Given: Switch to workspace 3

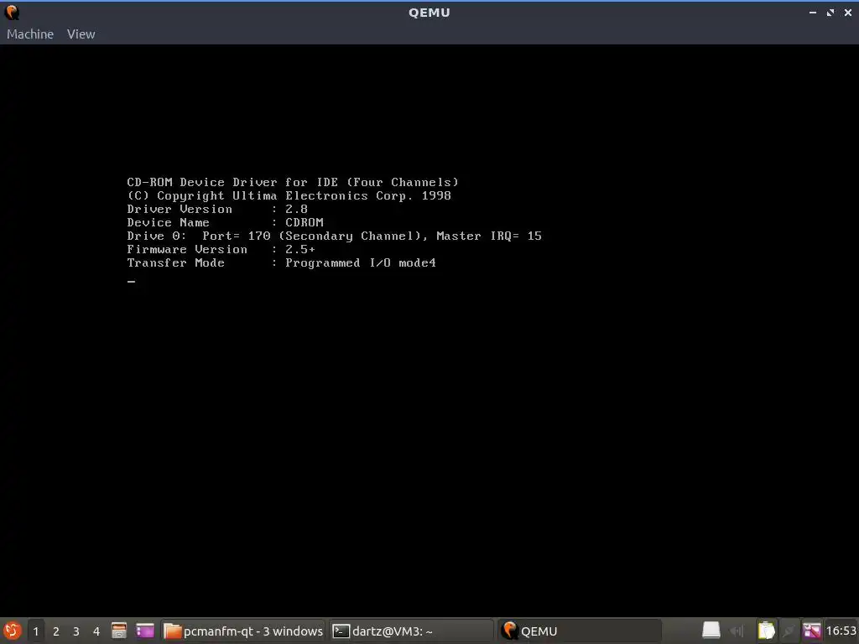Looking at the screenshot, I should point(76,631).
